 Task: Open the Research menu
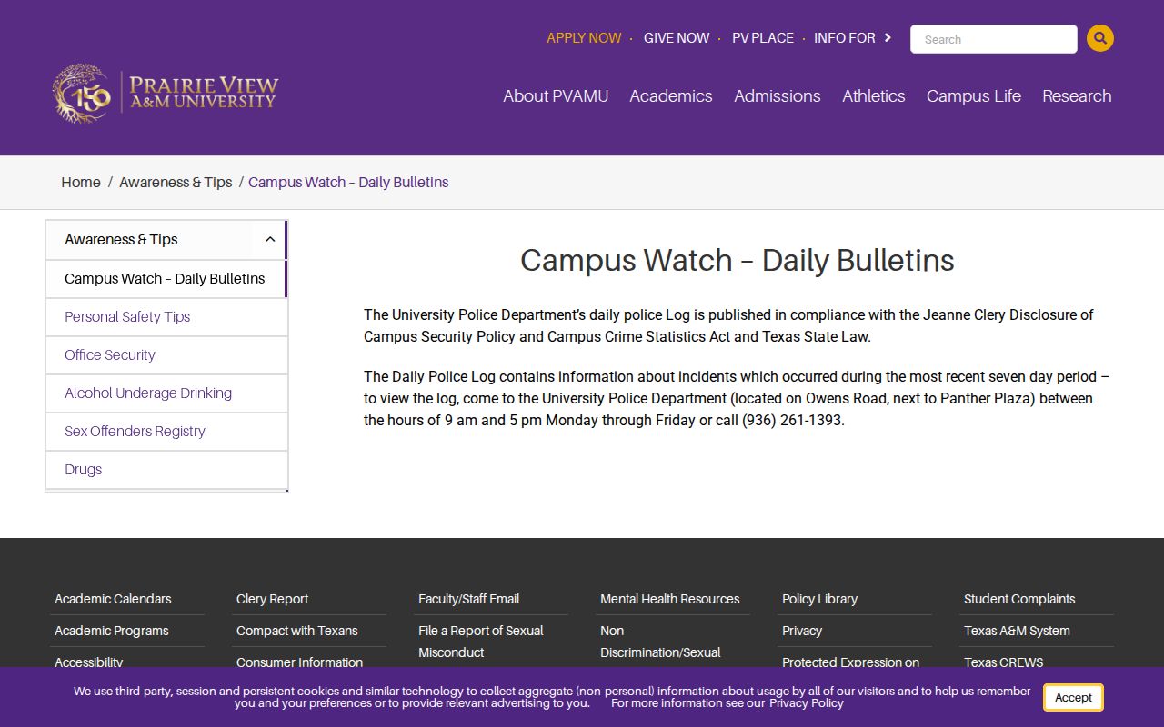(1077, 95)
